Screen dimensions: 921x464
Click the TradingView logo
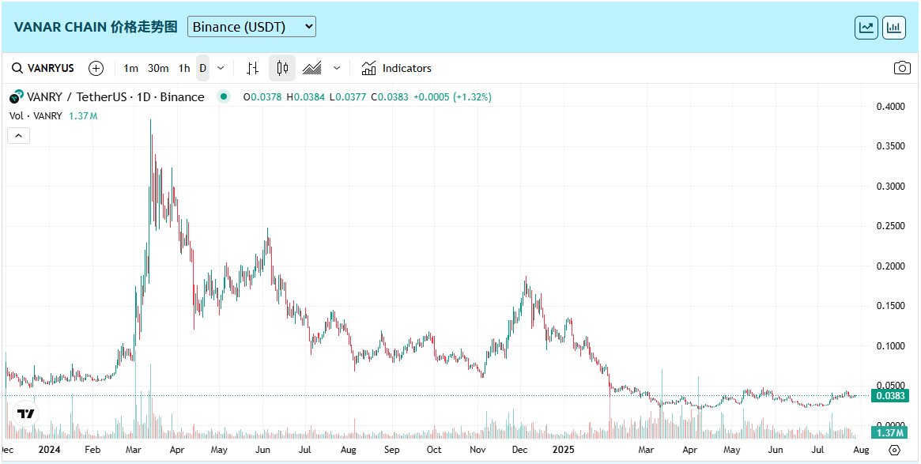[25, 413]
